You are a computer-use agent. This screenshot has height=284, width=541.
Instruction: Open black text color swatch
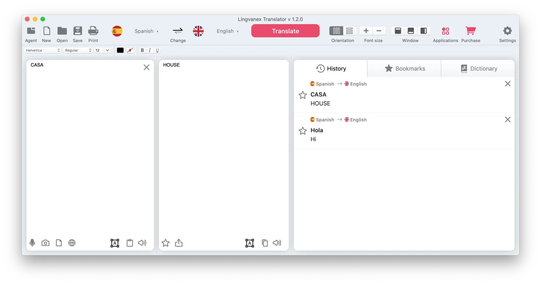[120, 50]
